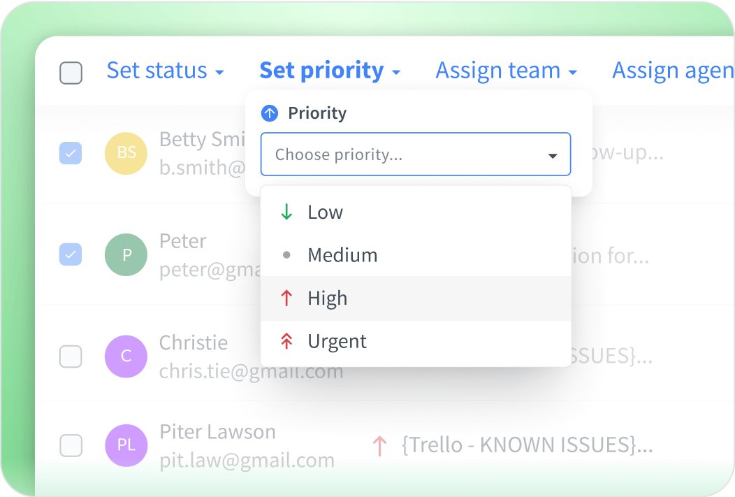Click Christie's purple C avatar
The width and height of the screenshot is (735, 497).
tap(126, 356)
